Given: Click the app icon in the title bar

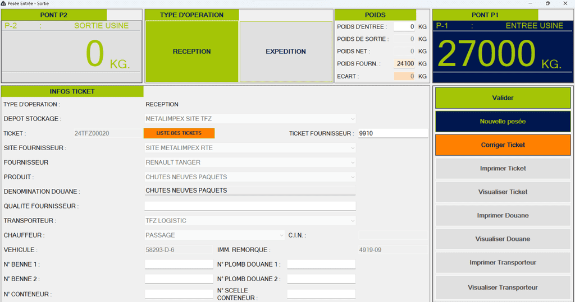Looking at the screenshot, I should (3, 3).
